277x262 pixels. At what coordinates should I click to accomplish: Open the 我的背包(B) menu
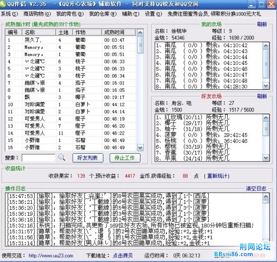pos(70,14)
